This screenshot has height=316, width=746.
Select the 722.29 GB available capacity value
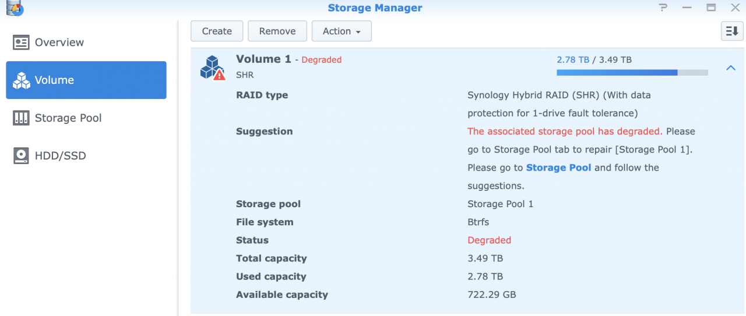tap(491, 295)
